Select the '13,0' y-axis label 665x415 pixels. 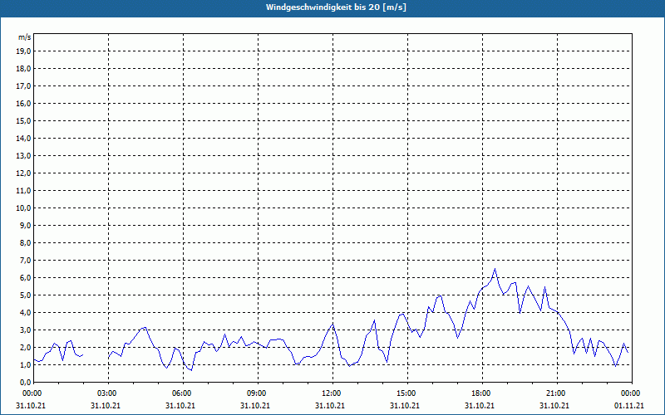coord(23,155)
